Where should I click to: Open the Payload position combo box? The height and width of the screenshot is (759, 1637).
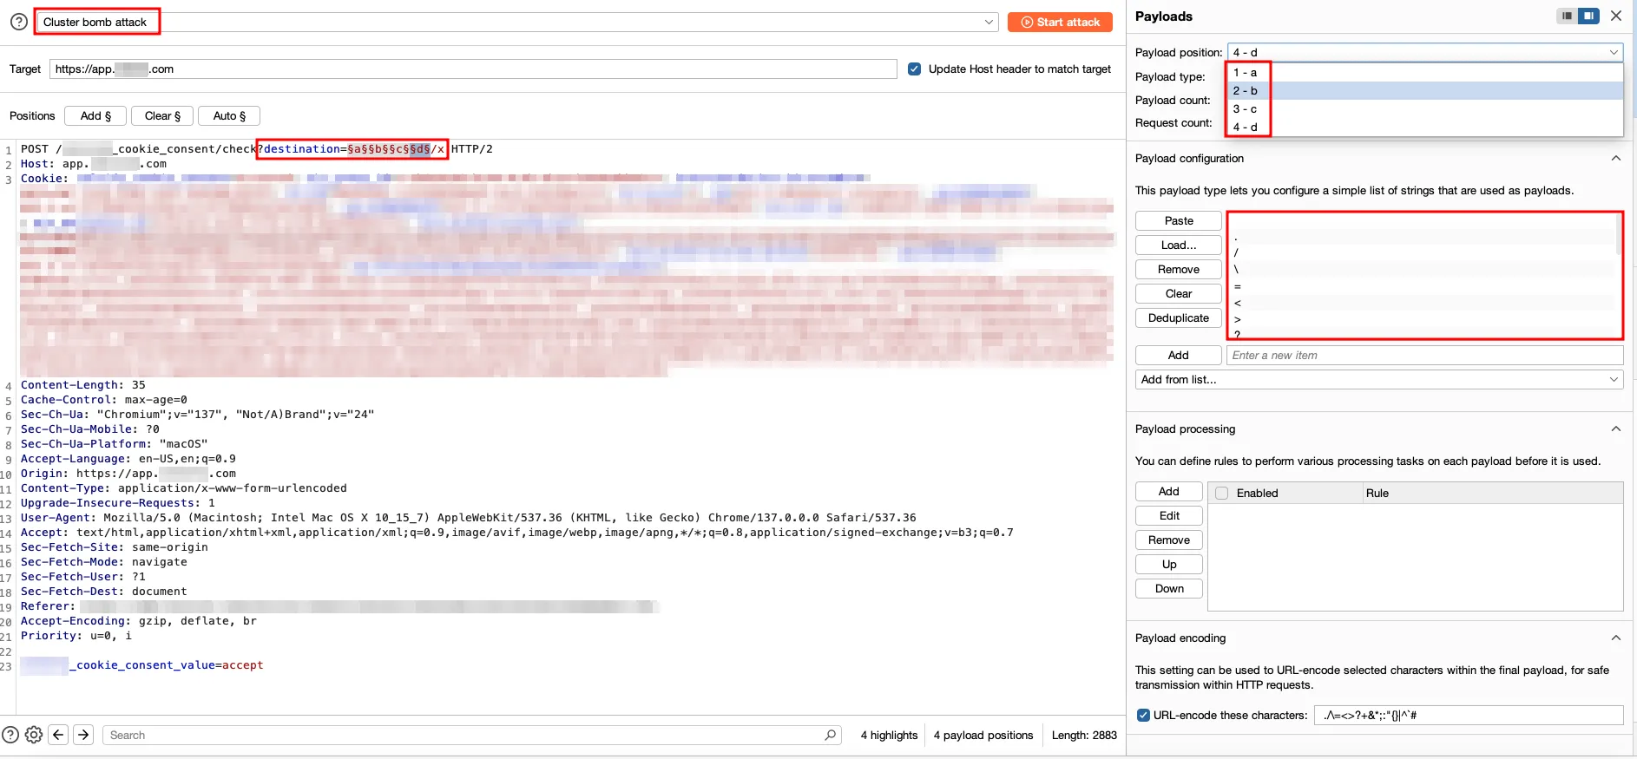pos(1424,52)
